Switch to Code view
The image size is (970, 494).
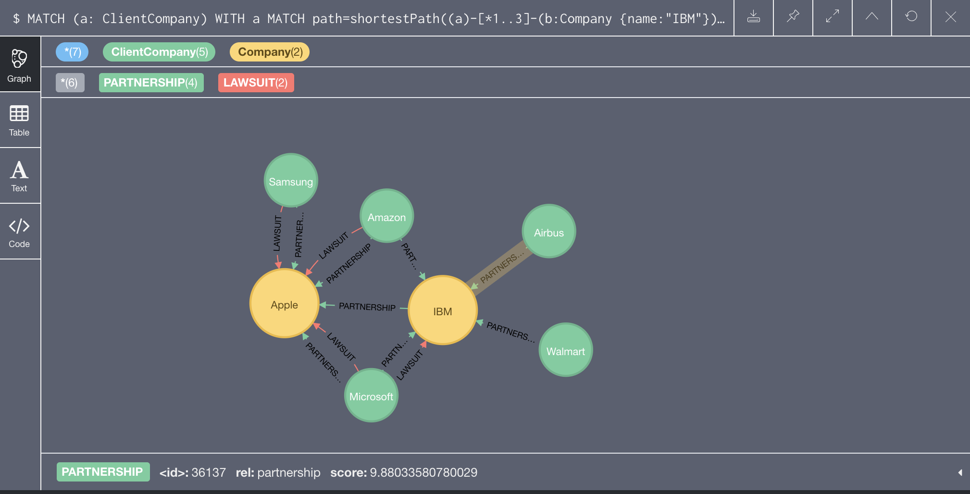coord(19,232)
